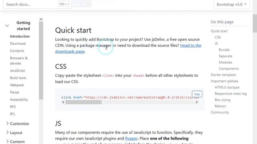
Task: Click the stylesheet link code line
Action: pyautogui.click(x=130, y=98)
